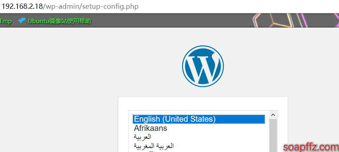Viewport: 339px width, 152px height.
Task: Open the Tmp bookmark
Action: 6,21
